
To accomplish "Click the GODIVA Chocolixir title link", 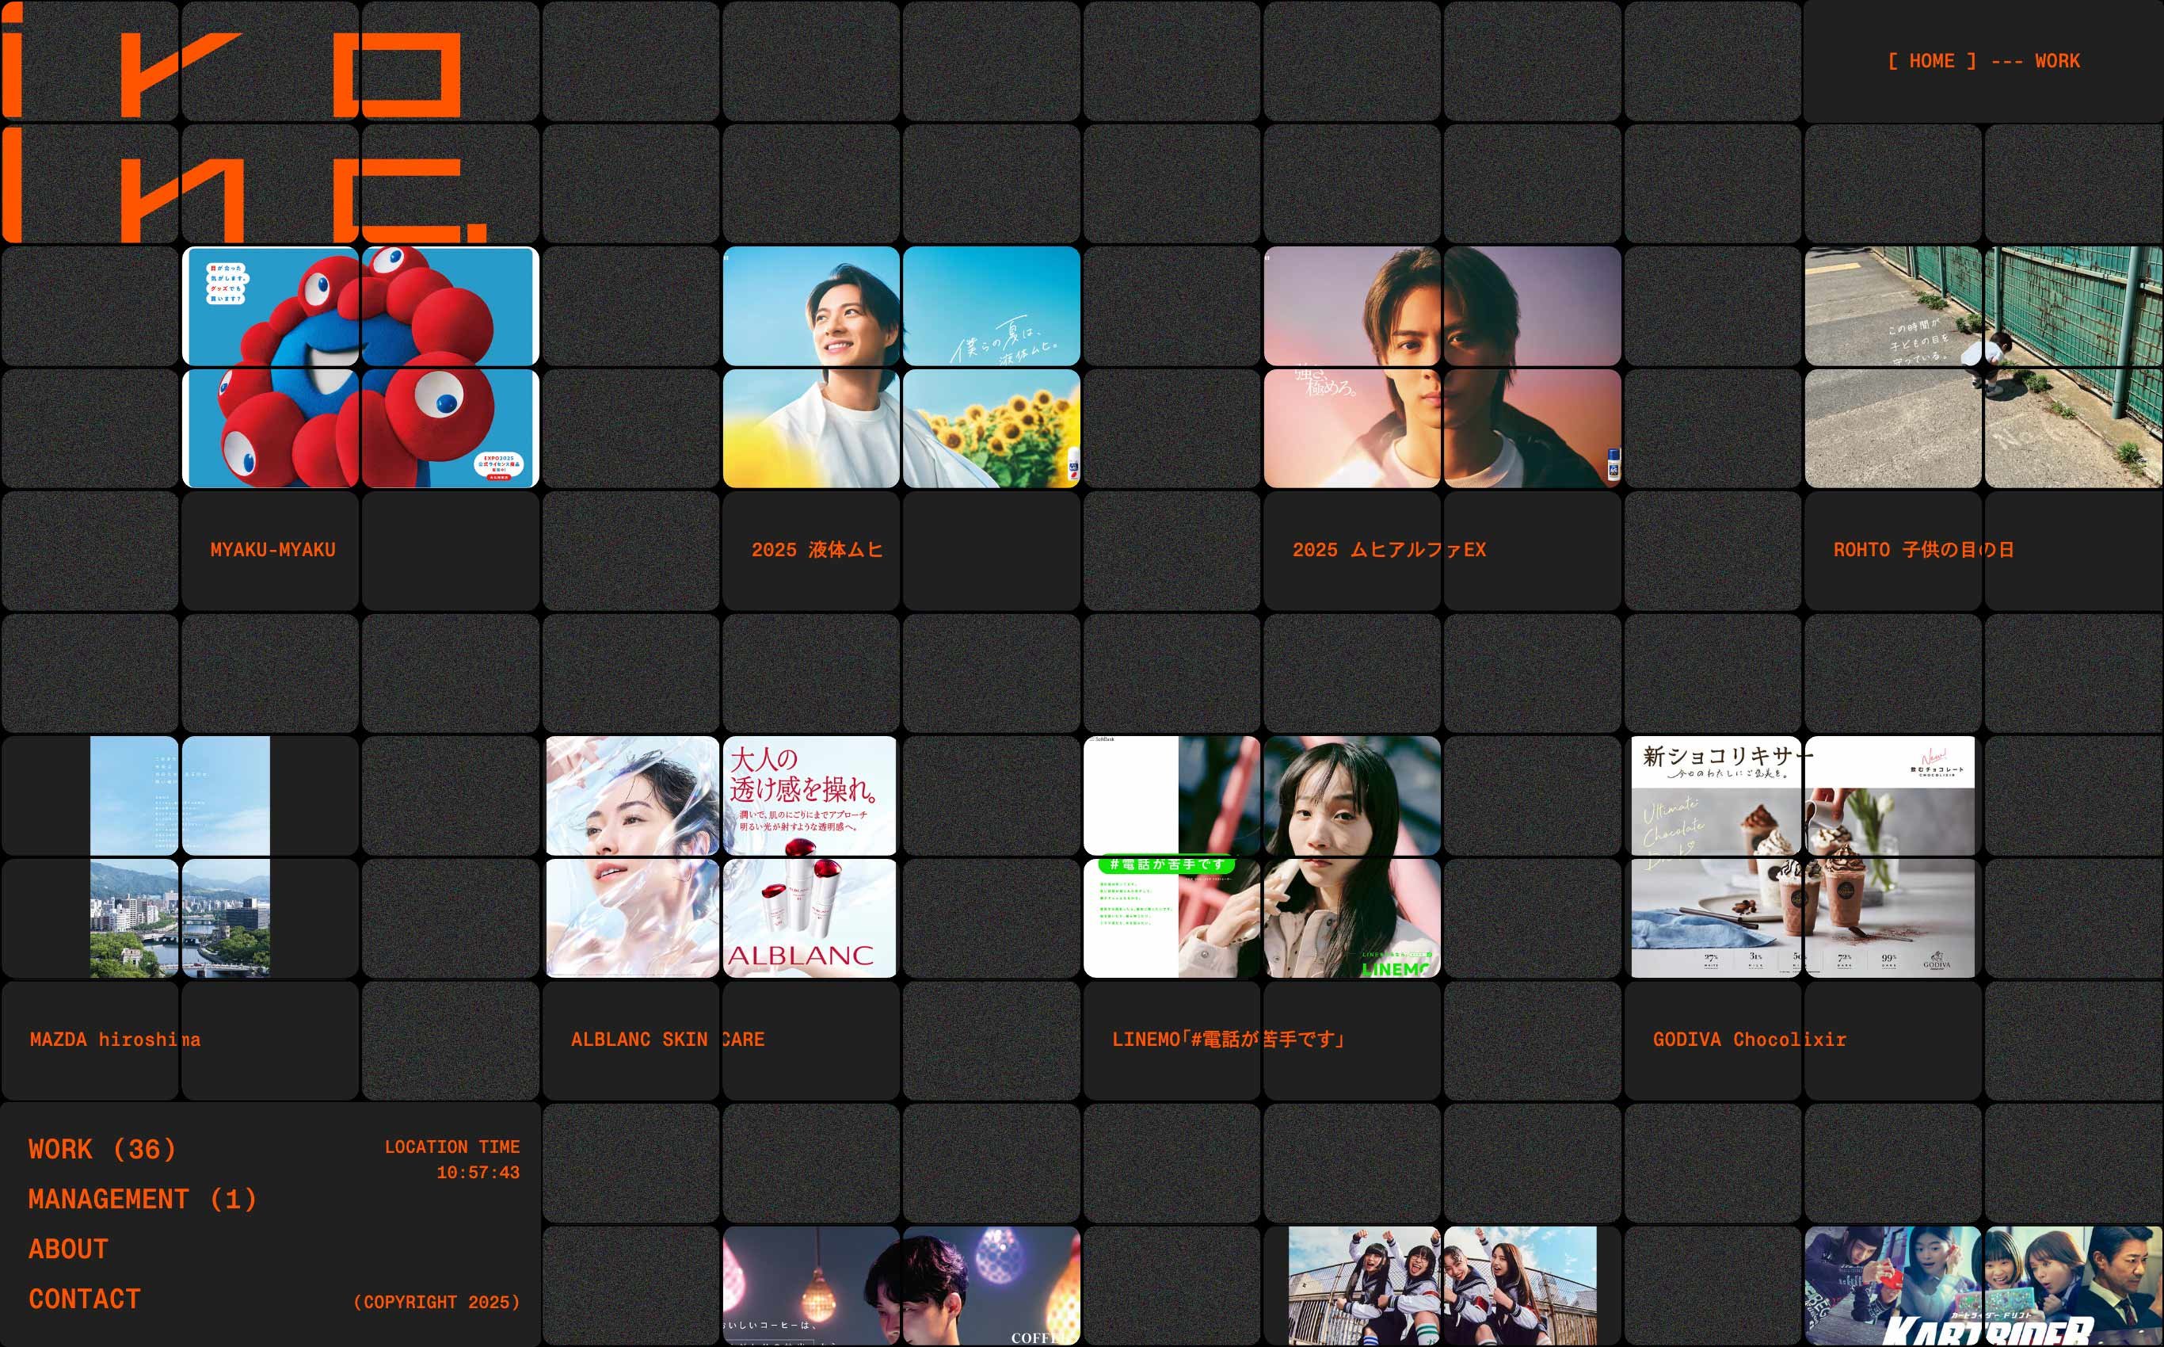I will [1749, 1040].
